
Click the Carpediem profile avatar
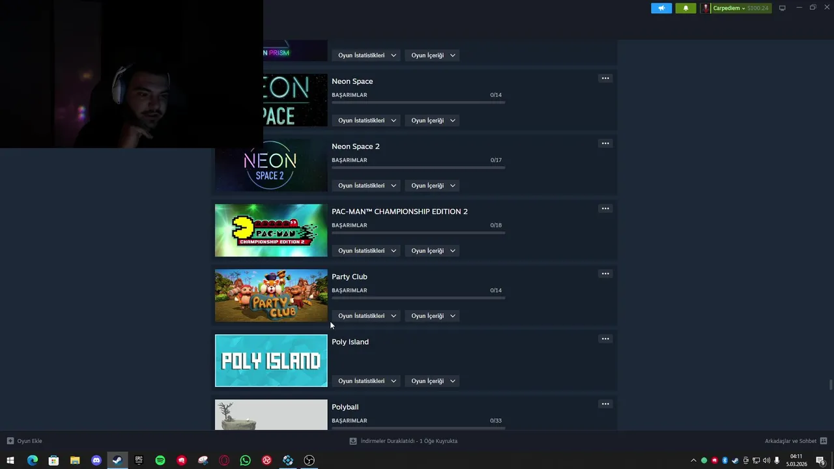(706, 8)
